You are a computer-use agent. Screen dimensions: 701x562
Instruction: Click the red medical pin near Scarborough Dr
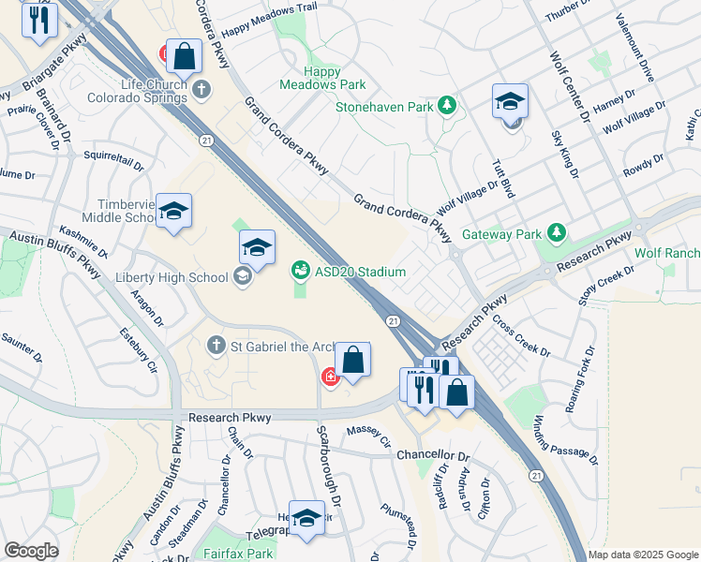[x=330, y=377]
